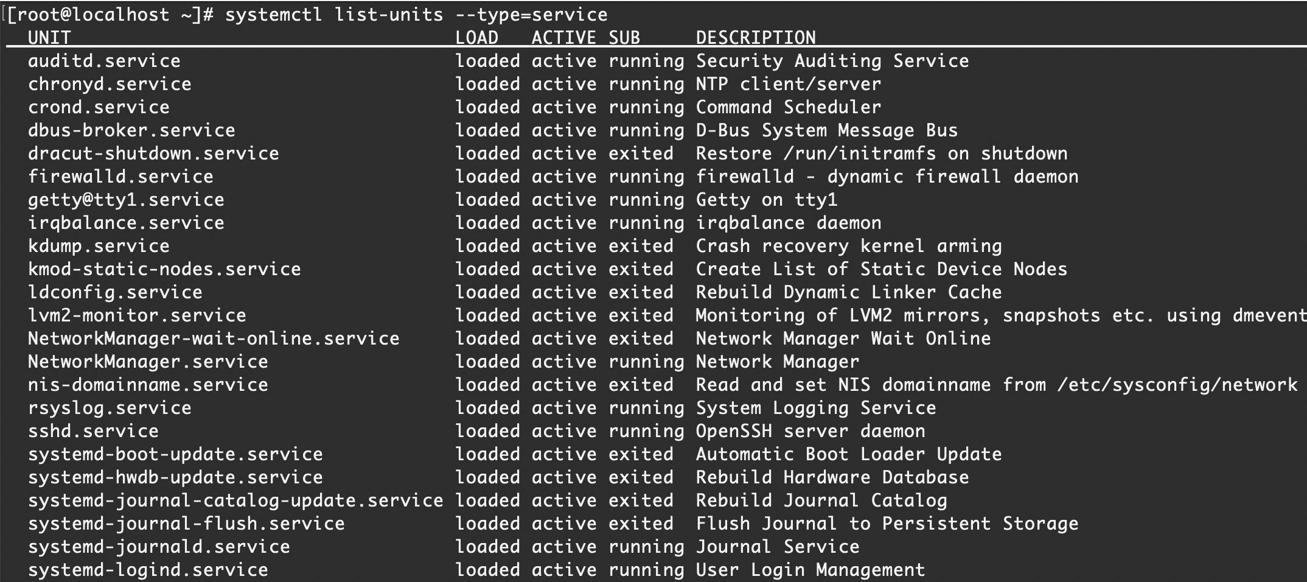Click the systemd-logind.service unit name
Image resolution: width=1307 pixels, height=582 pixels.
(x=148, y=570)
